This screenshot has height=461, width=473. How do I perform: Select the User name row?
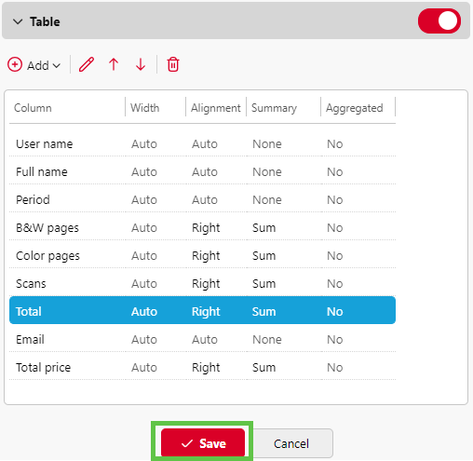pyautogui.click(x=202, y=144)
